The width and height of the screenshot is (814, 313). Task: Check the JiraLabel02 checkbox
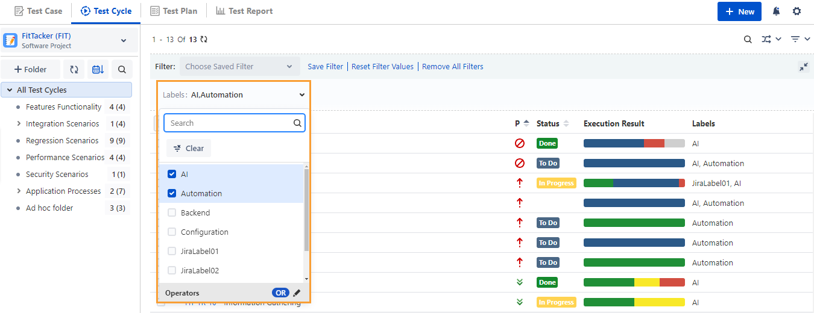pos(172,270)
